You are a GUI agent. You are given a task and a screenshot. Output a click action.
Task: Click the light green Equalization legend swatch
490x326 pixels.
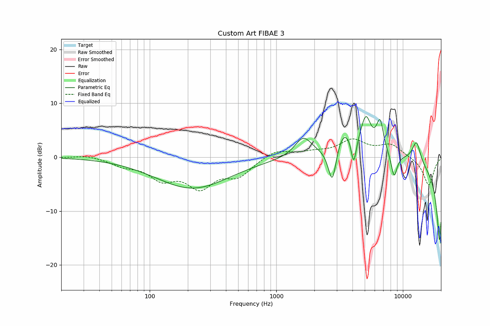pyautogui.click(x=70, y=80)
